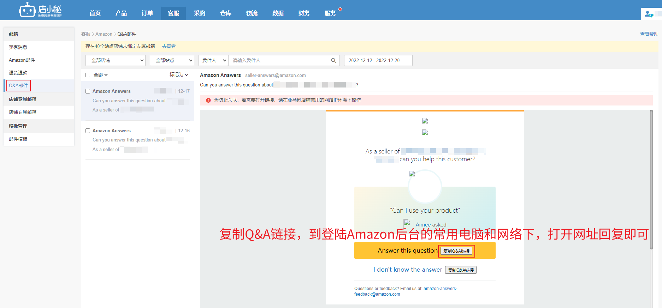
Task: Open the 采购 menu
Action: click(x=200, y=13)
